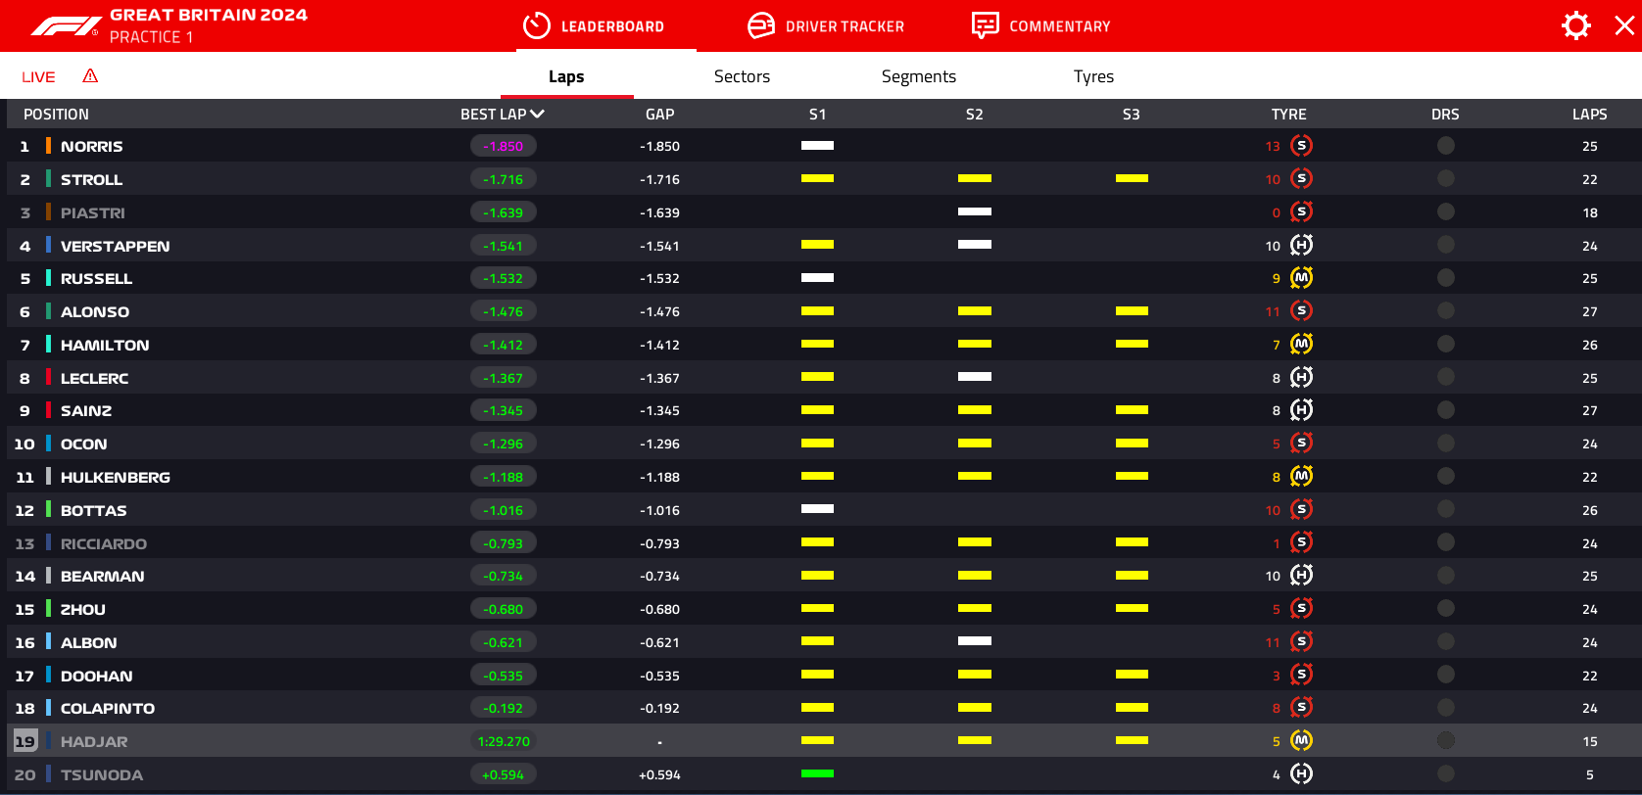Click Leclerc's hard tyre icon
The image size is (1642, 795).
tap(1301, 378)
